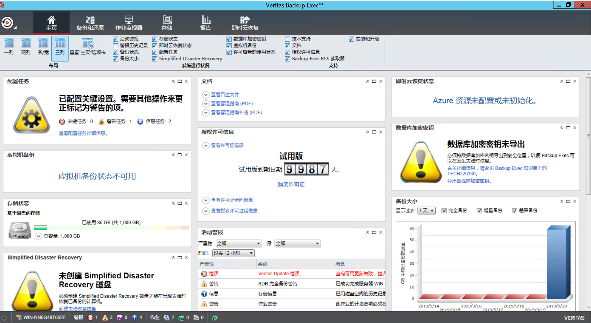Collapse the 活动警报 panel

368,232
